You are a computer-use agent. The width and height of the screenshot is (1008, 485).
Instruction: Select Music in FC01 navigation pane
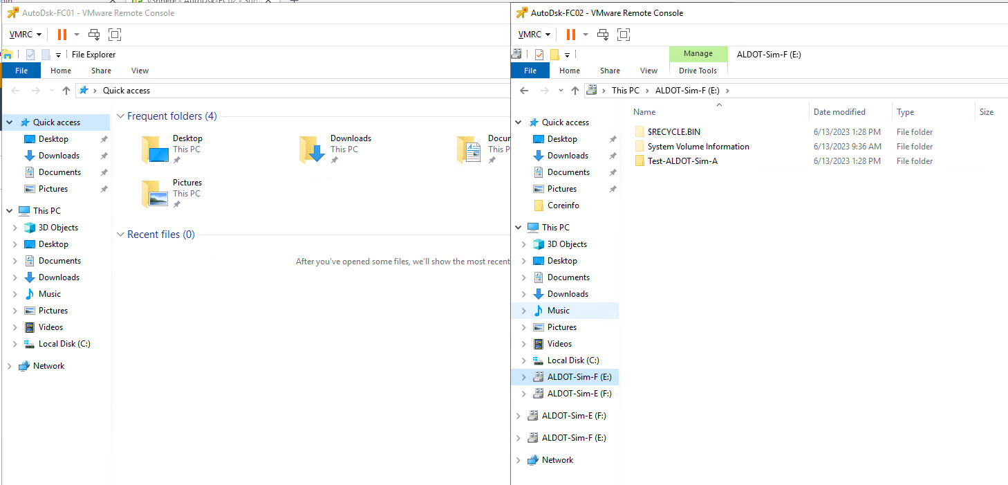pyautogui.click(x=50, y=294)
